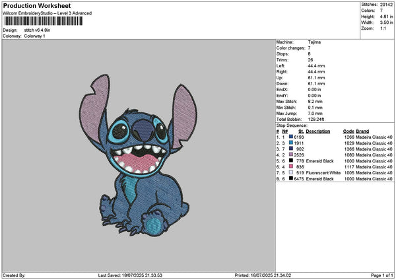Click the max stitch value '8.2 mm'
396x280 pixels.
tap(315, 102)
